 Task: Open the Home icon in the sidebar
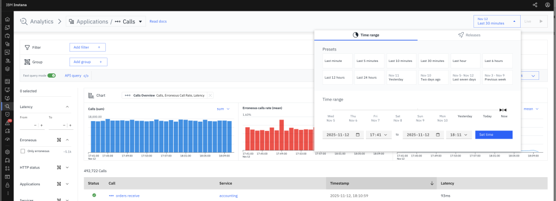click(x=7, y=19)
